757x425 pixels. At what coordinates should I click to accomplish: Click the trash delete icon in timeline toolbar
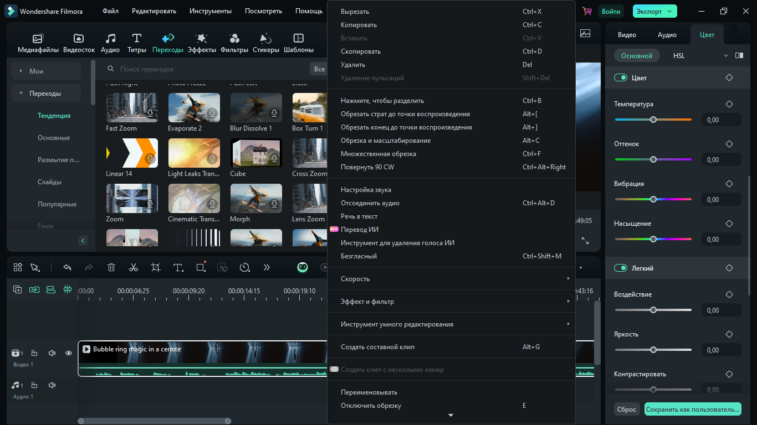(111, 267)
